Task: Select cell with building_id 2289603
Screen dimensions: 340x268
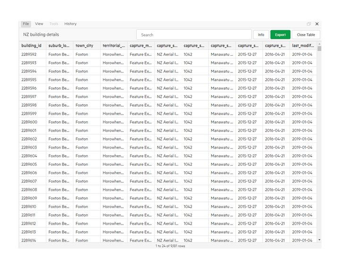Action: [32, 147]
